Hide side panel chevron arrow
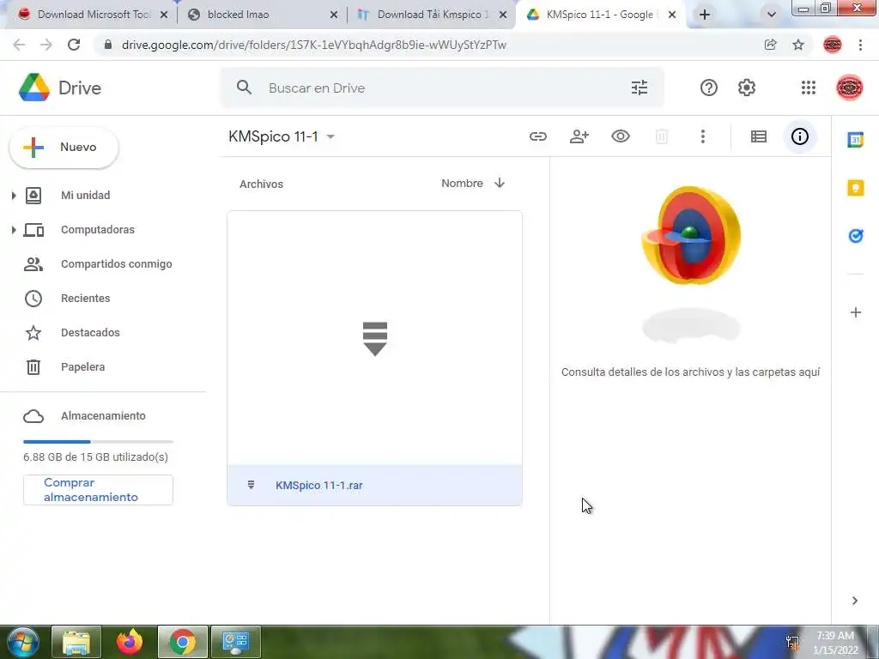 (x=854, y=600)
